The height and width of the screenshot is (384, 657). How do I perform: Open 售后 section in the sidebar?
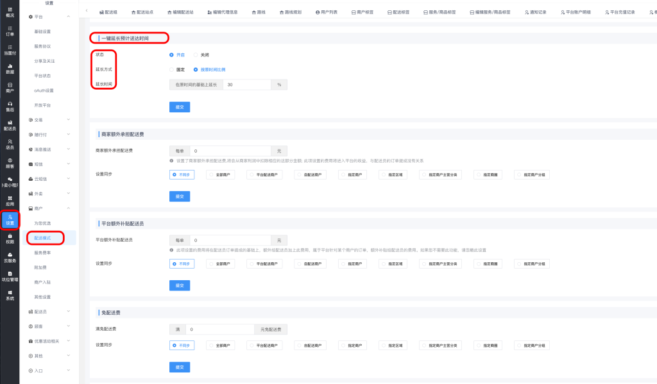10,106
